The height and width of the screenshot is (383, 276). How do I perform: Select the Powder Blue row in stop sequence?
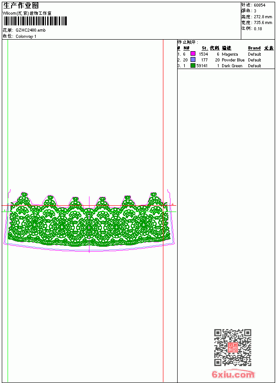click(x=226, y=60)
